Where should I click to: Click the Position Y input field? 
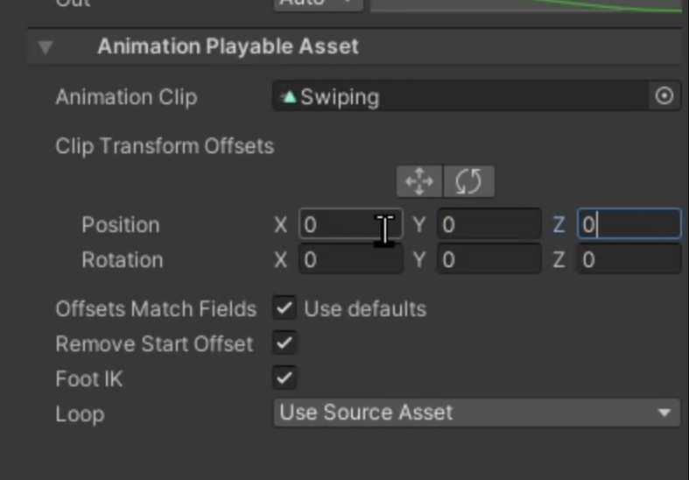489,225
